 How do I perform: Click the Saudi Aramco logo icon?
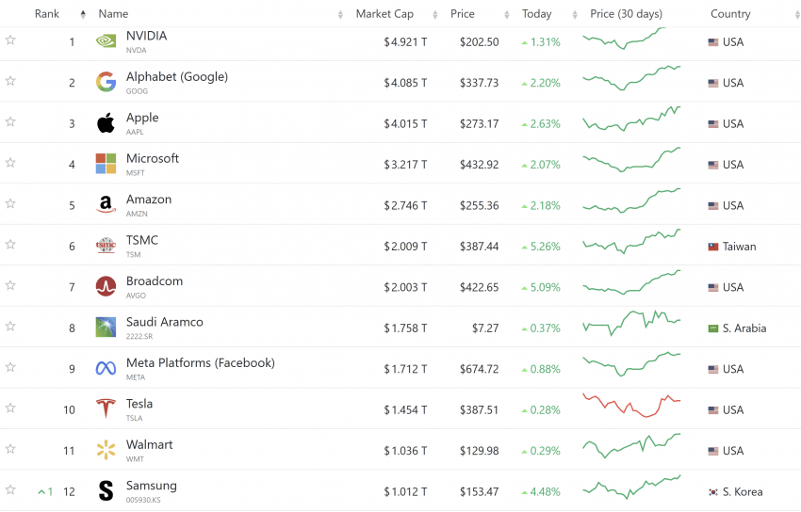pyautogui.click(x=106, y=327)
